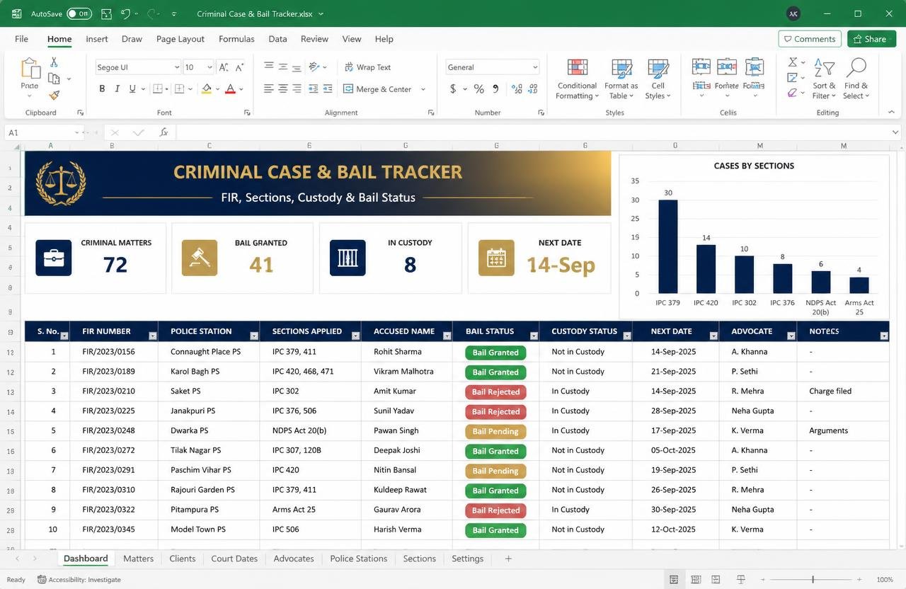Click the Share button
The width and height of the screenshot is (906, 589).
tap(871, 39)
